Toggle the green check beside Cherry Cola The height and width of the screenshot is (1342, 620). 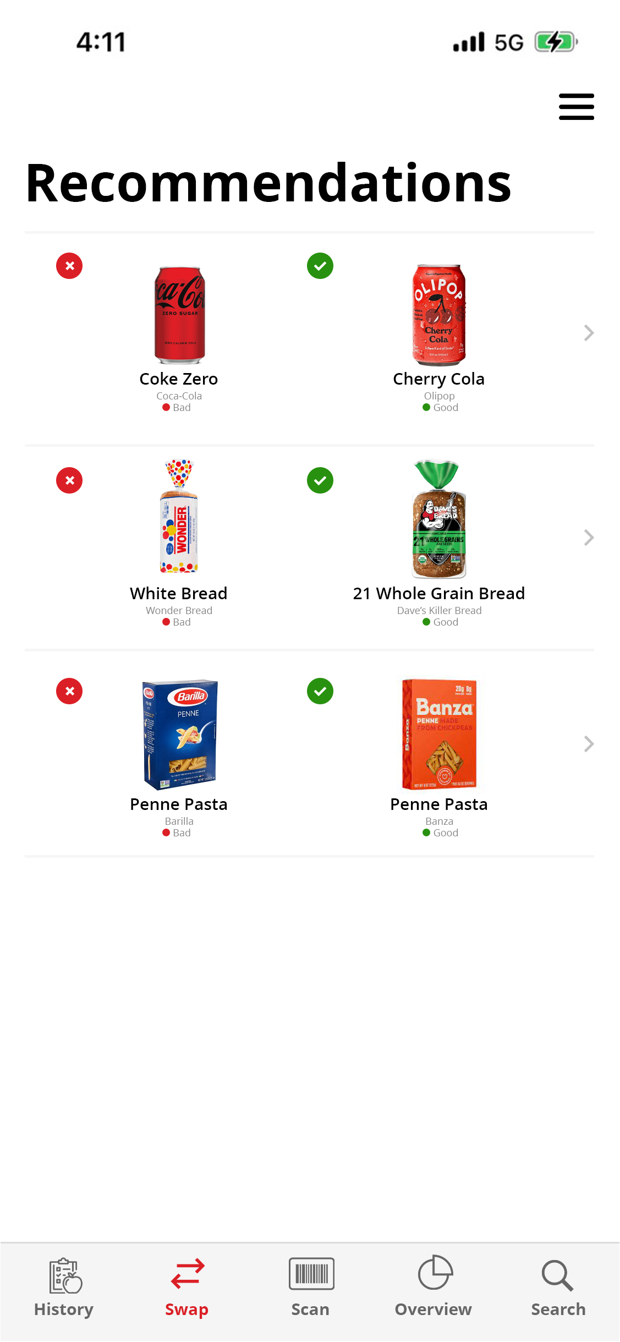[320, 266]
